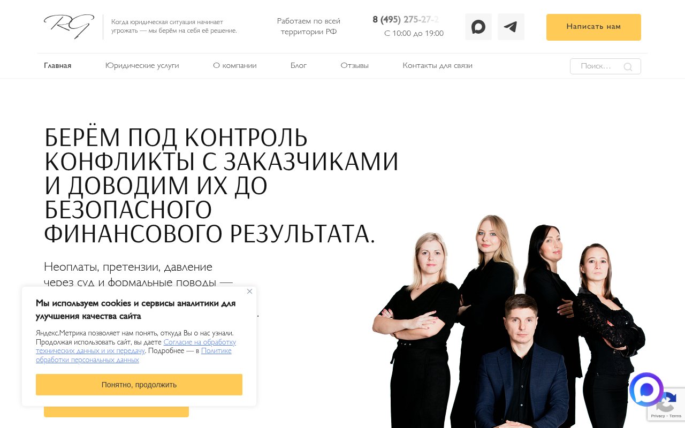The height and width of the screenshot is (428, 685).
Task: Click the RG logo in the header
Action: coord(69,27)
